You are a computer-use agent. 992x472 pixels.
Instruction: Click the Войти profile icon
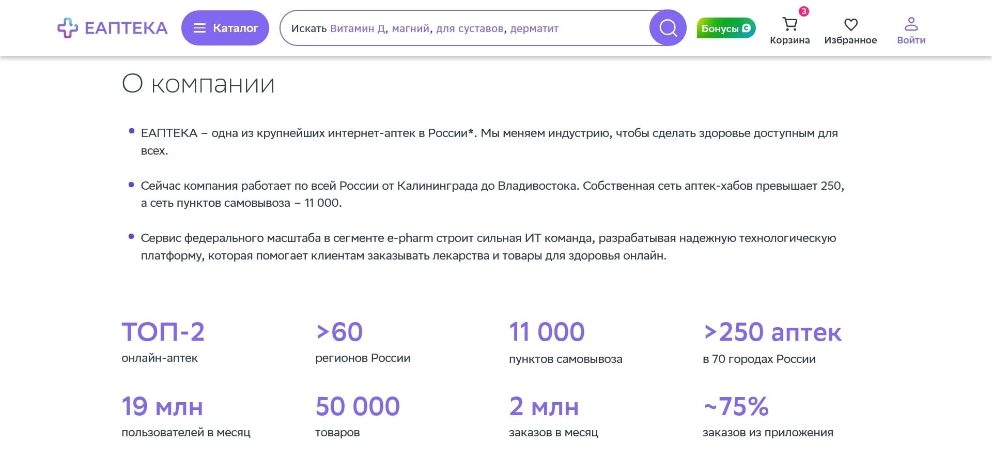click(911, 23)
